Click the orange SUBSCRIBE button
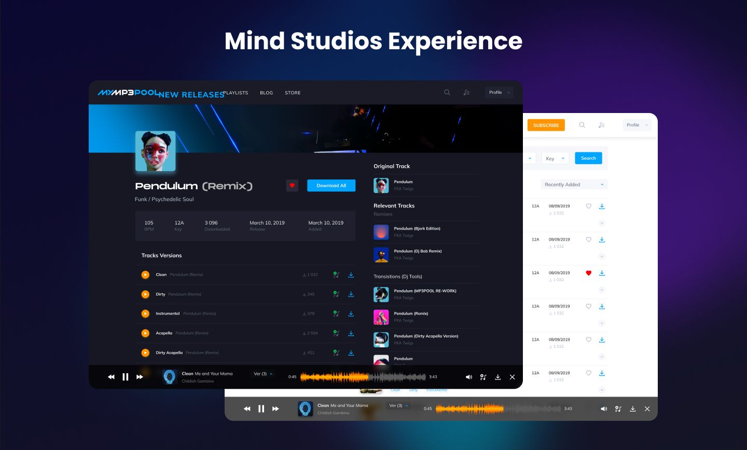Screen dimensions: 747x450 click(x=546, y=125)
